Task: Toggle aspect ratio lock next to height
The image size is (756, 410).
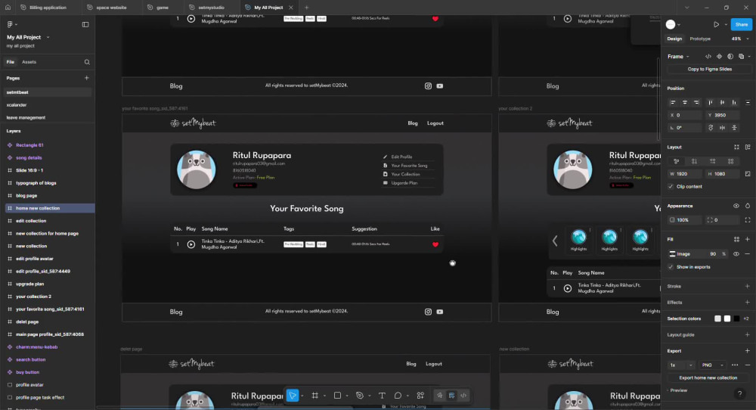Action: click(x=748, y=174)
